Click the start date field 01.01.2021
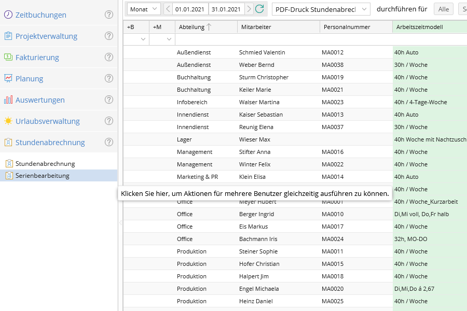 (x=190, y=9)
